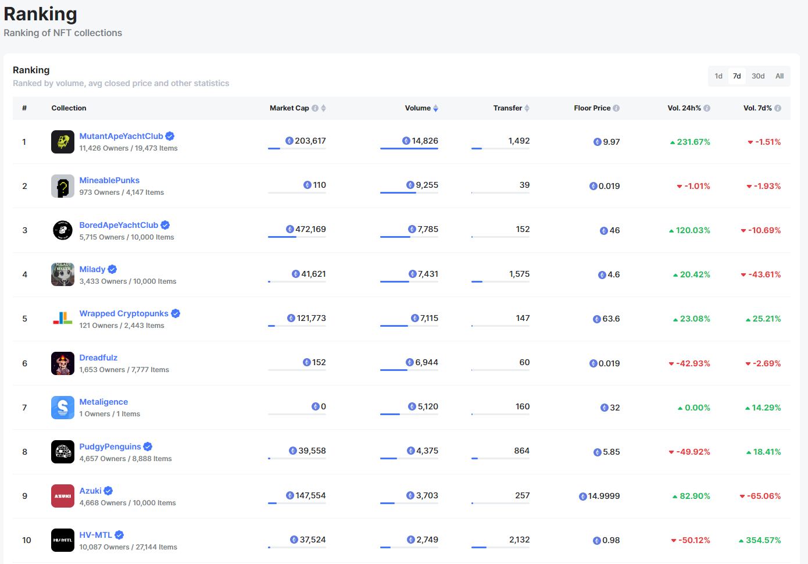Viewport: 808px width, 564px height.
Task: Click PudgyPenguins -49.92% 24h change
Action: pyautogui.click(x=689, y=452)
